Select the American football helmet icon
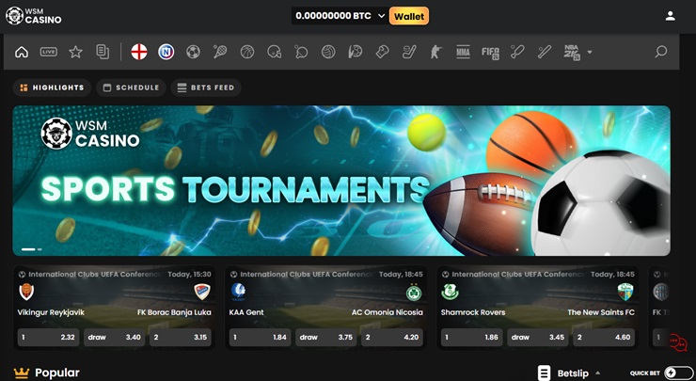Image resolution: width=696 pixels, height=381 pixels. [x=275, y=52]
